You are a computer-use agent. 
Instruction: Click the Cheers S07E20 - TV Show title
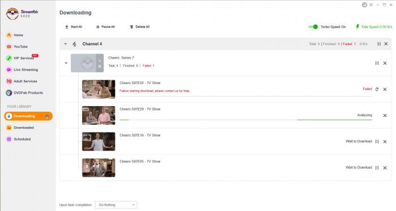tap(140, 109)
